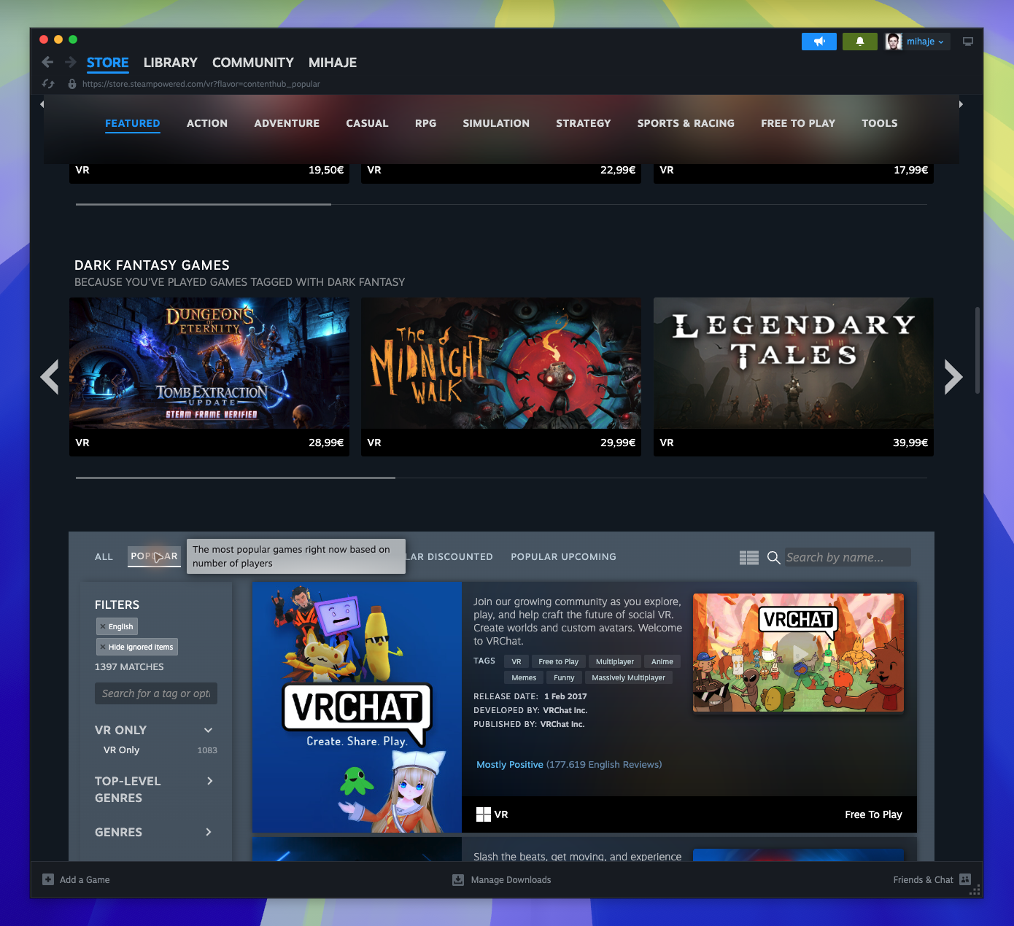The height and width of the screenshot is (926, 1014).
Task: Select the SIMULATION category tab
Action: [x=496, y=123]
